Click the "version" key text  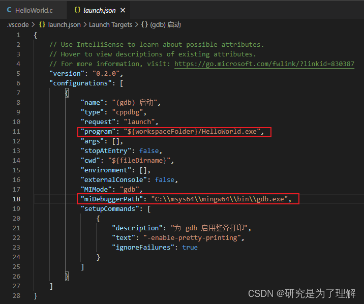click(x=67, y=74)
